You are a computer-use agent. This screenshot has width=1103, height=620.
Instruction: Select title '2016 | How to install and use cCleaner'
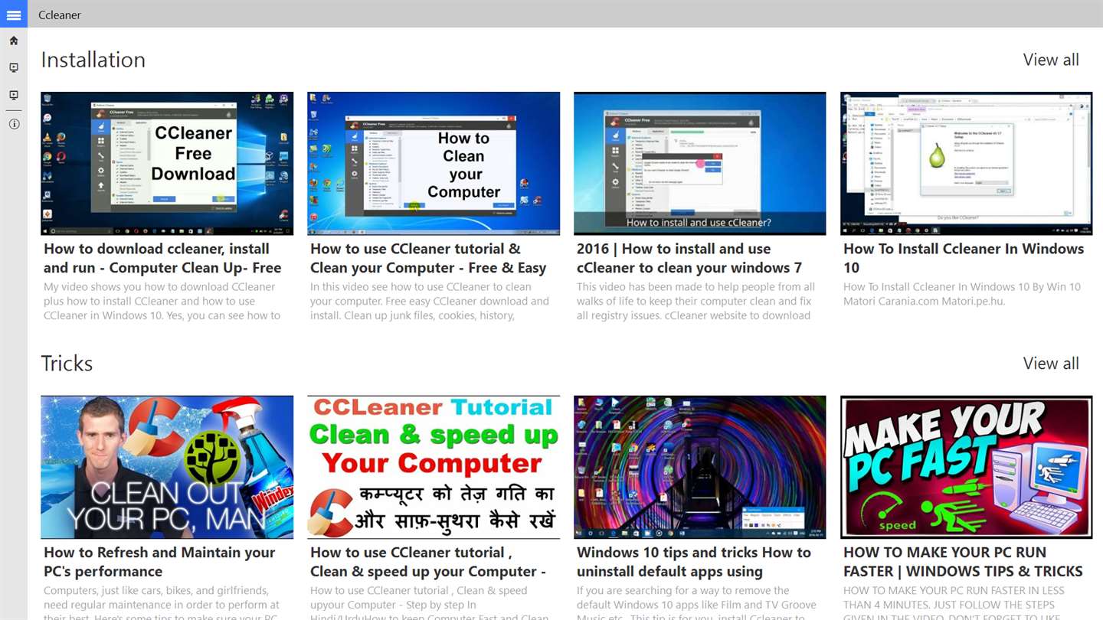pyautogui.click(x=689, y=258)
